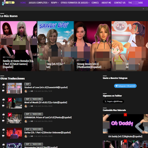Screen dimensions: 148x148
Task: Click trending badge on Word of Mouth thumbnail
Action: point(10,100)
